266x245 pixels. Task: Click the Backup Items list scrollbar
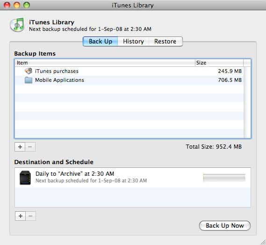pos(247,102)
